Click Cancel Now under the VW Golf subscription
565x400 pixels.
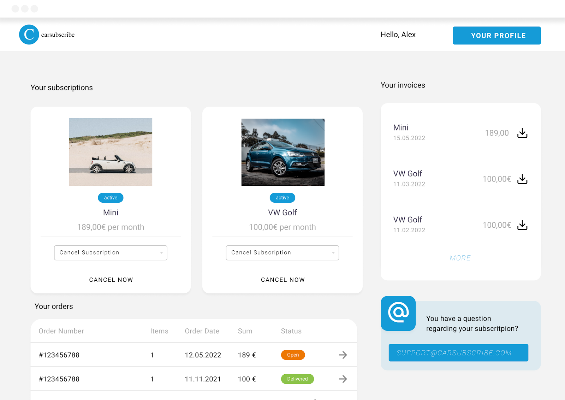283,280
